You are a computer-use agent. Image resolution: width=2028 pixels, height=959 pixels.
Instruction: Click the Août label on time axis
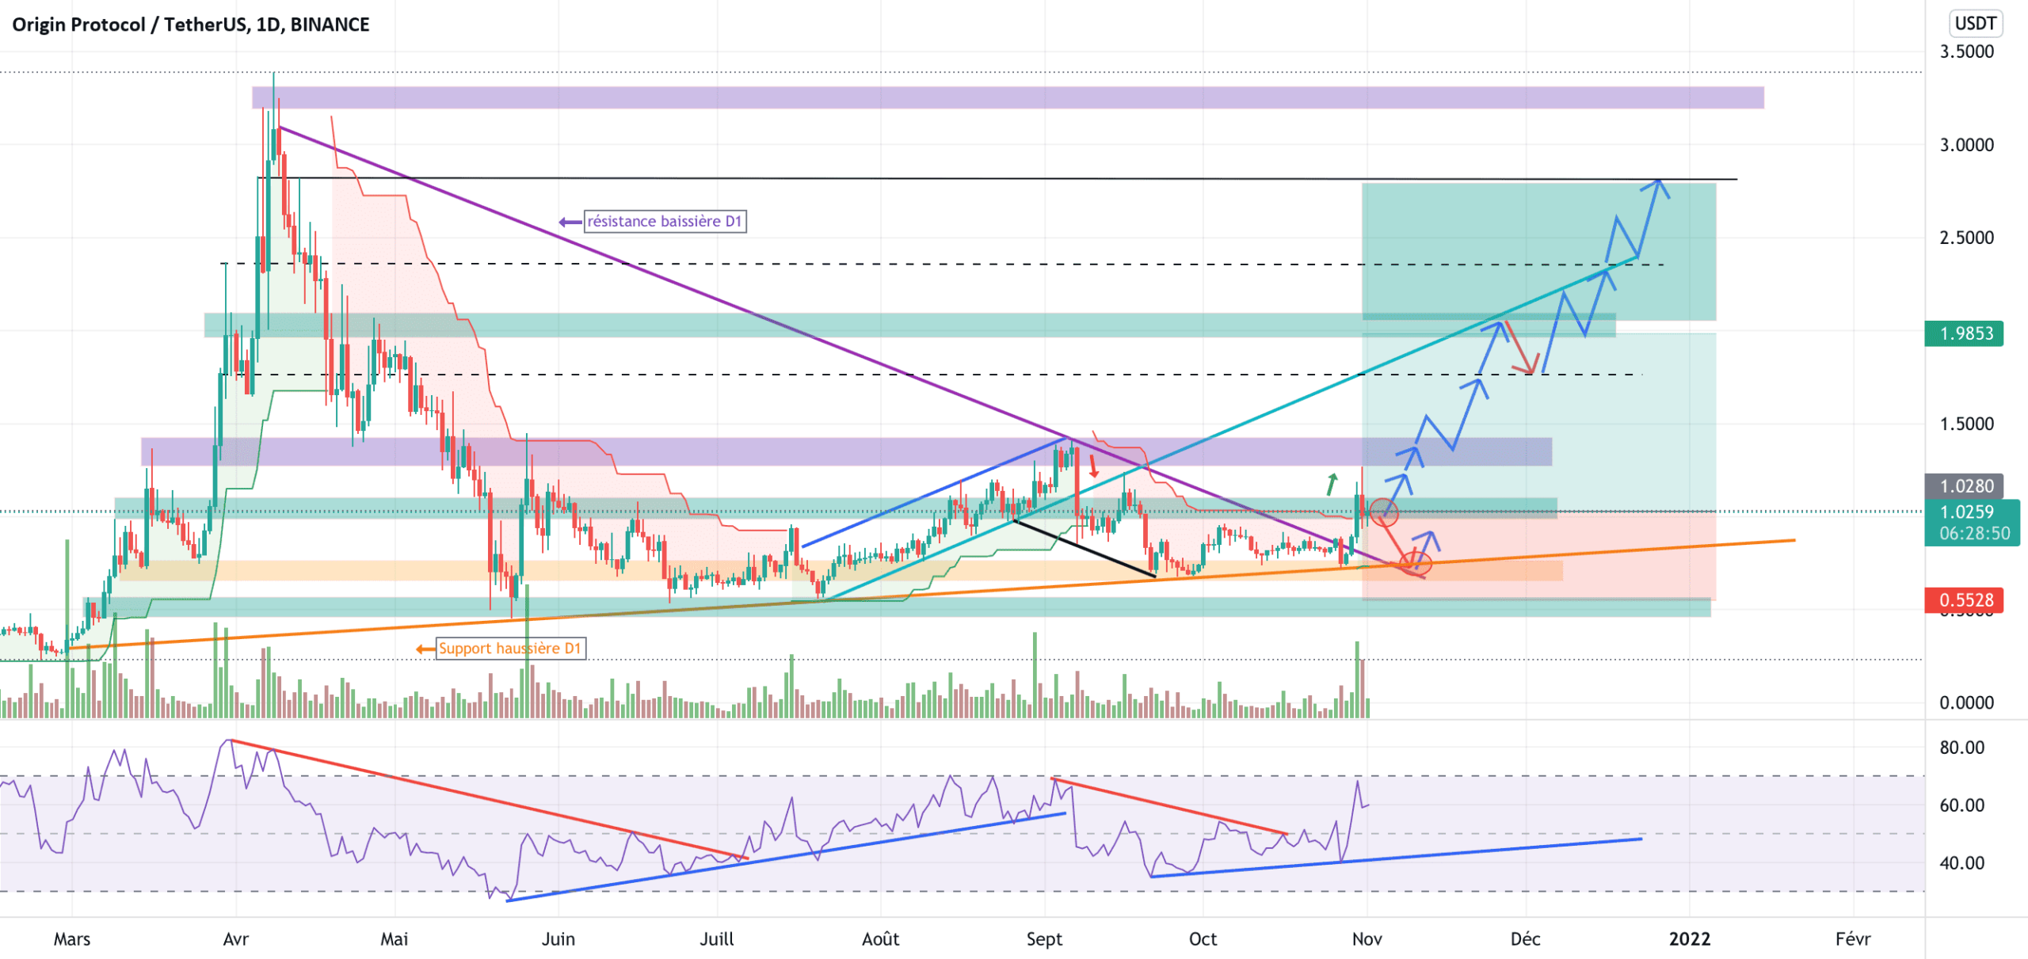(881, 939)
